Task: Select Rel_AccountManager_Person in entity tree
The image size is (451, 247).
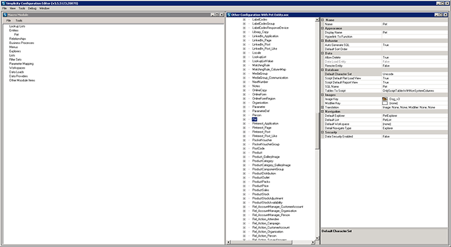Action: (271, 215)
